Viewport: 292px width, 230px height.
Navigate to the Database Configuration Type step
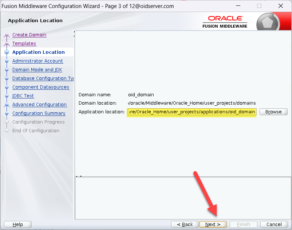pyautogui.click(x=43, y=78)
